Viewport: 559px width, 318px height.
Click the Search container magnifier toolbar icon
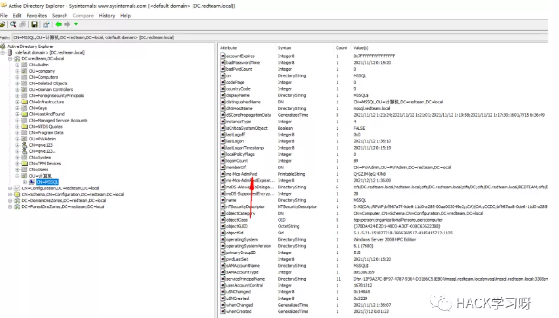(13, 24)
